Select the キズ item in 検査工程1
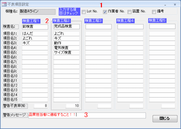This screenshot has height=129, width=181. 35,43
